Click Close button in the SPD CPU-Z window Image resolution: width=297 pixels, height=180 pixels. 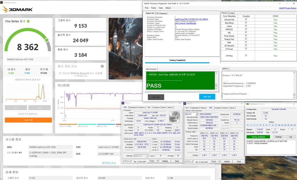(x=239, y=162)
